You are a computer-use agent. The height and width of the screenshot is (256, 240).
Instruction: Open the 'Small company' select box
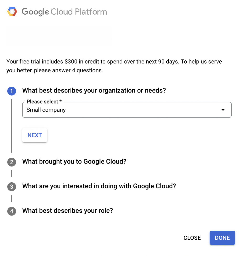(127, 110)
